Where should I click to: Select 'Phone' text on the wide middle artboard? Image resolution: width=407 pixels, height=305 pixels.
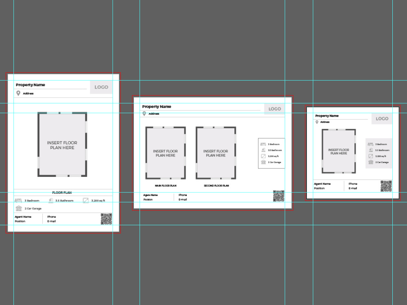click(183, 195)
